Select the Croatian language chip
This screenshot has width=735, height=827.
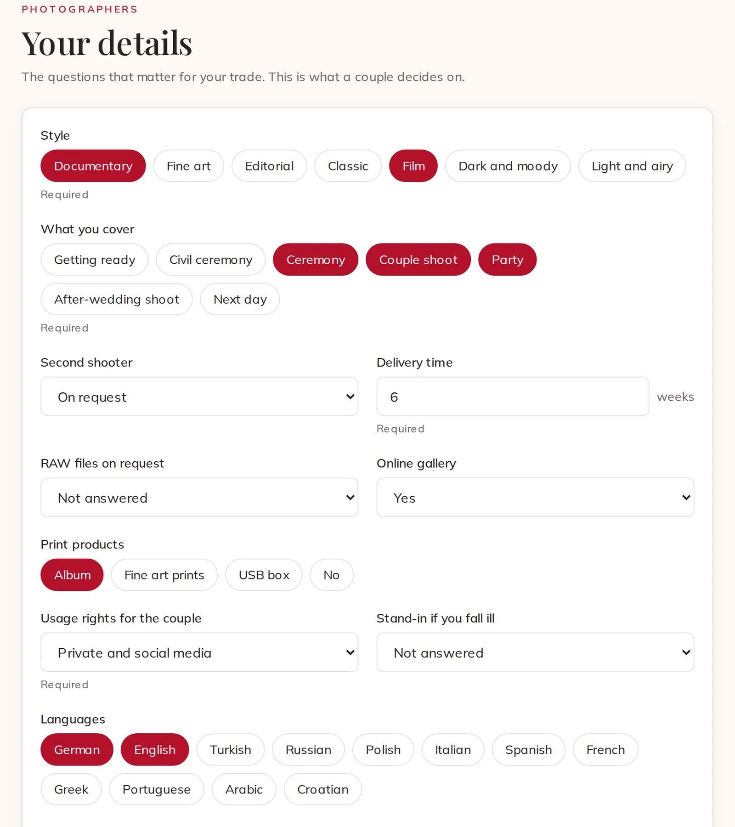(323, 789)
